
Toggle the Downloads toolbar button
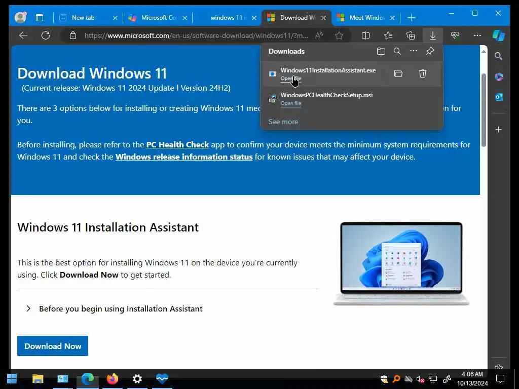point(433,35)
